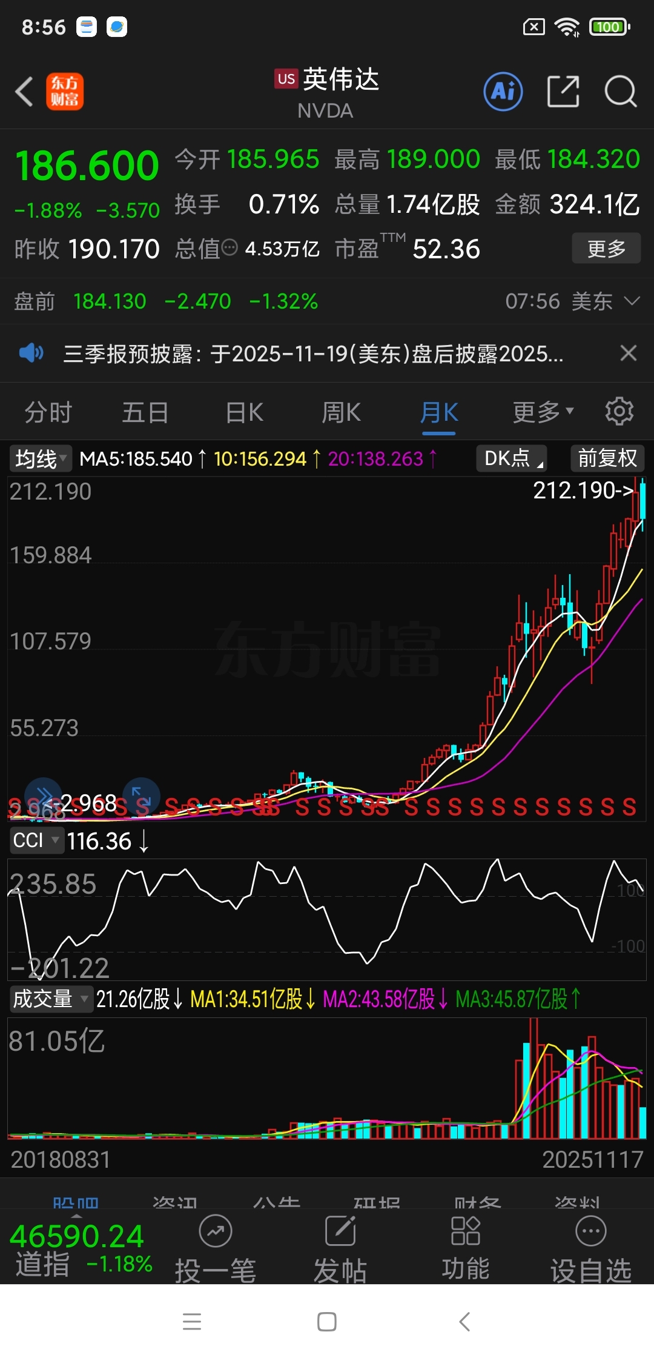The height and width of the screenshot is (1363, 654).
Task: Tap the 总量 1.74亿股 value
Action: pyautogui.click(x=432, y=204)
